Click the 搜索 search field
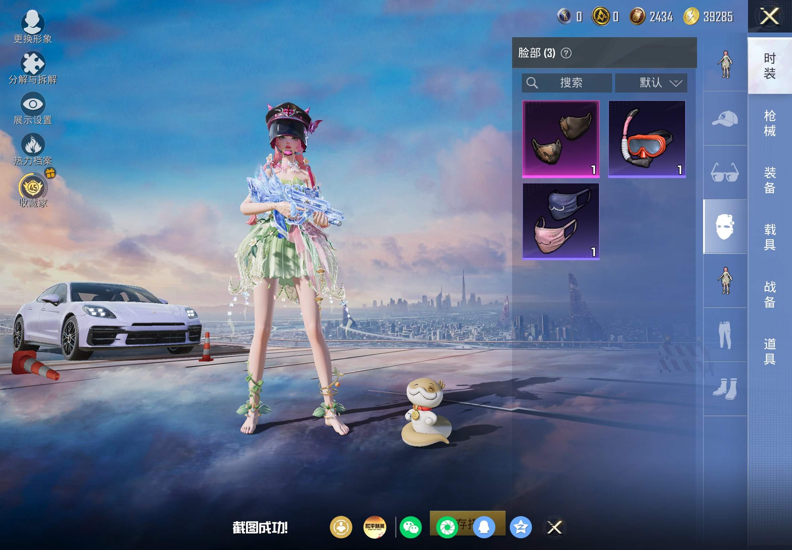 (x=566, y=83)
